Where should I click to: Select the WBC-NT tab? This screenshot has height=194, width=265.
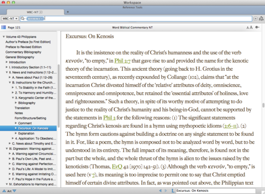[x=36, y=11]
